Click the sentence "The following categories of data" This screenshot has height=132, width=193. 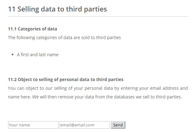point(64,38)
